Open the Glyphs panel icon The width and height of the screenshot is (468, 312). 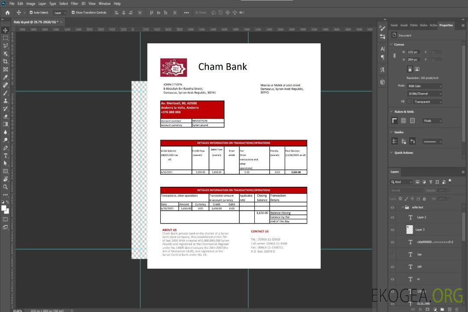click(383, 70)
